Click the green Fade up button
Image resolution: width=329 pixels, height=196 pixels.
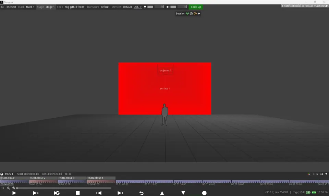(x=196, y=7)
